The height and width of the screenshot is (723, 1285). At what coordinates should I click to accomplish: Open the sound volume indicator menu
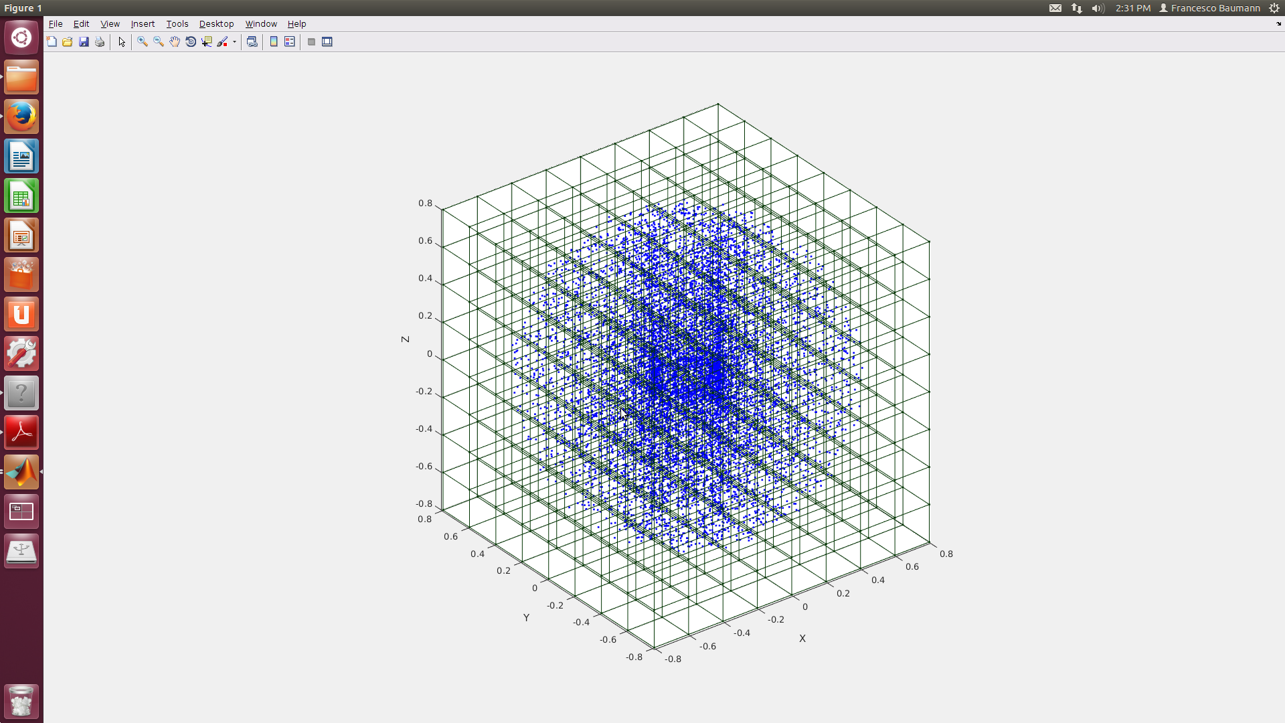point(1098,8)
